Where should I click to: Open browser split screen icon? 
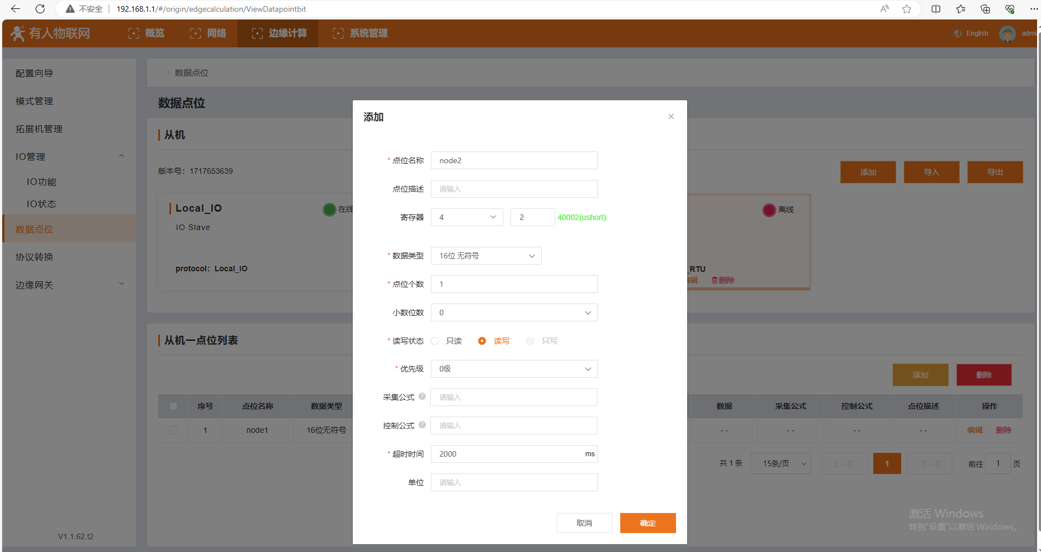coord(936,9)
